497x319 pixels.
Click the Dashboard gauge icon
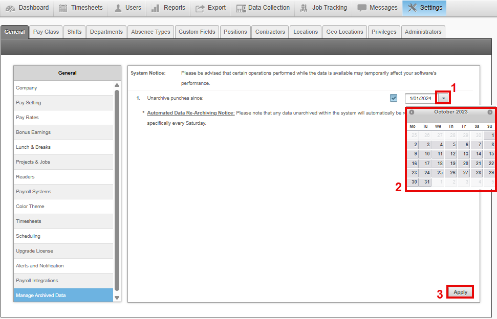[x=10, y=8]
